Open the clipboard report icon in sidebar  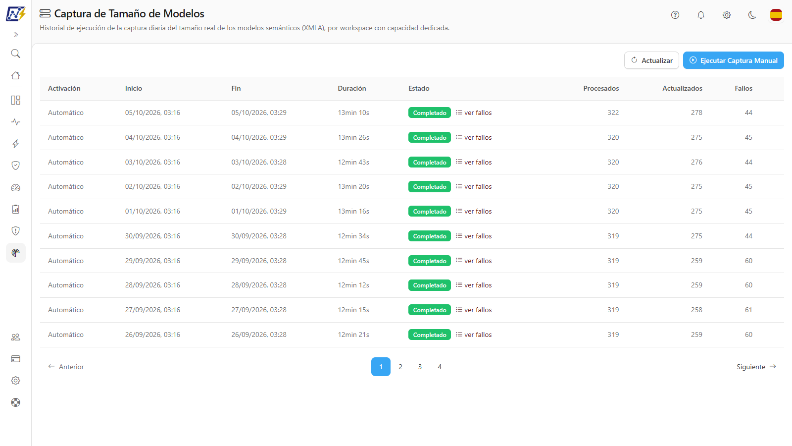tap(16, 209)
